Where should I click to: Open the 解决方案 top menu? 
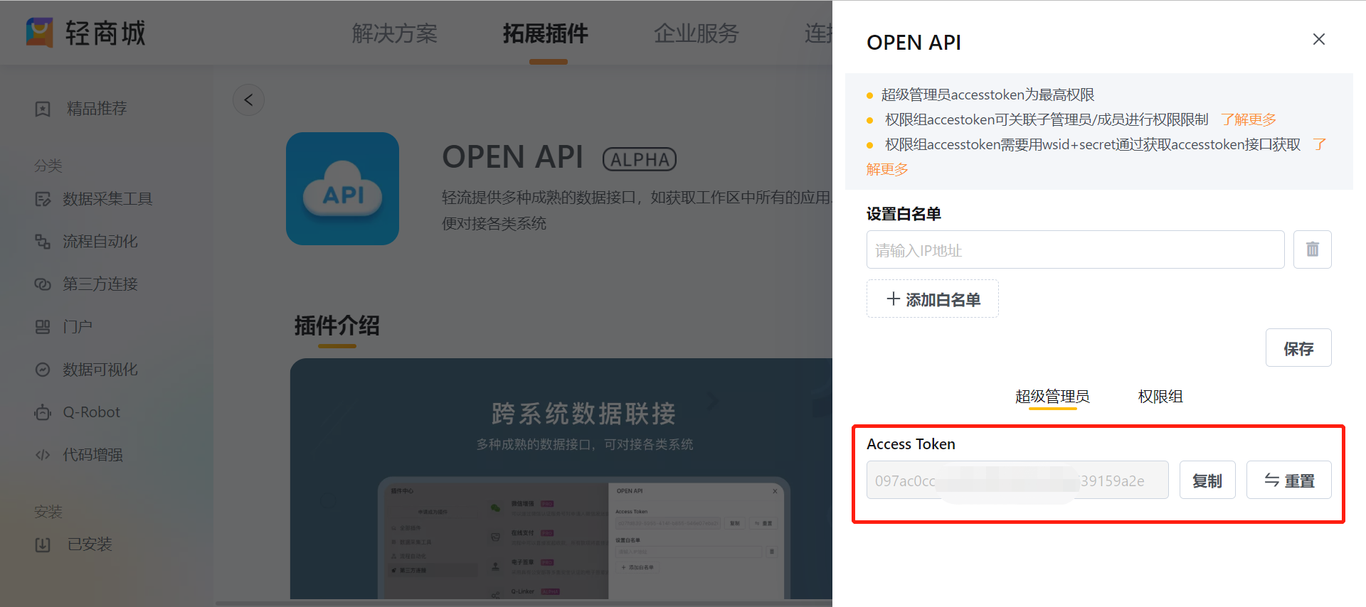coord(394,33)
